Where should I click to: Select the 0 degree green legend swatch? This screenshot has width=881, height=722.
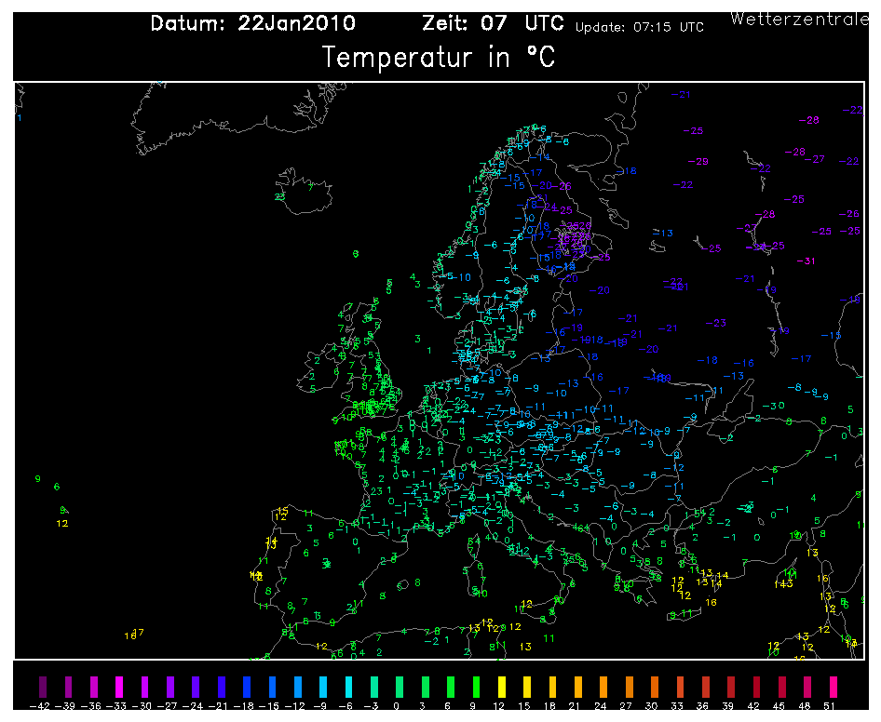[x=400, y=688]
